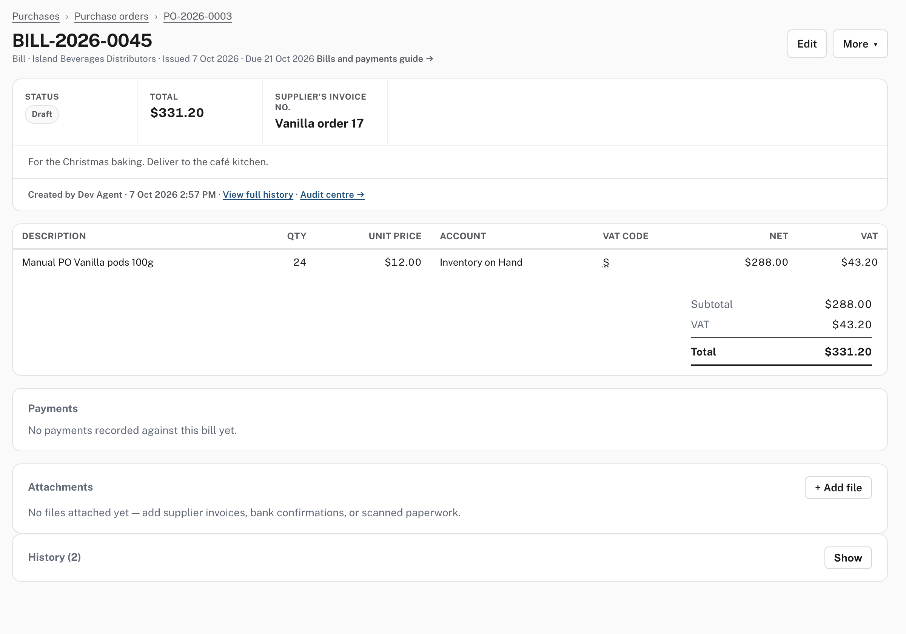The width and height of the screenshot is (906, 634).
Task: Click the Vanilla order 17 invoice number
Action: pos(319,123)
